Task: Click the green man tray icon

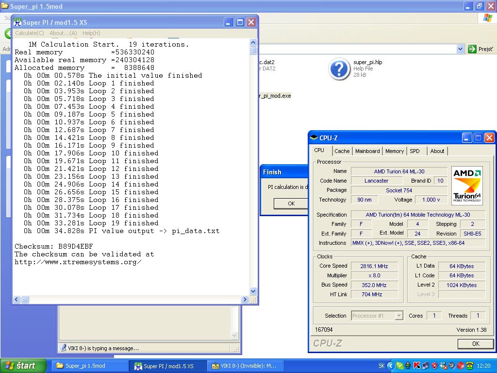Action: click(x=408, y=366)
